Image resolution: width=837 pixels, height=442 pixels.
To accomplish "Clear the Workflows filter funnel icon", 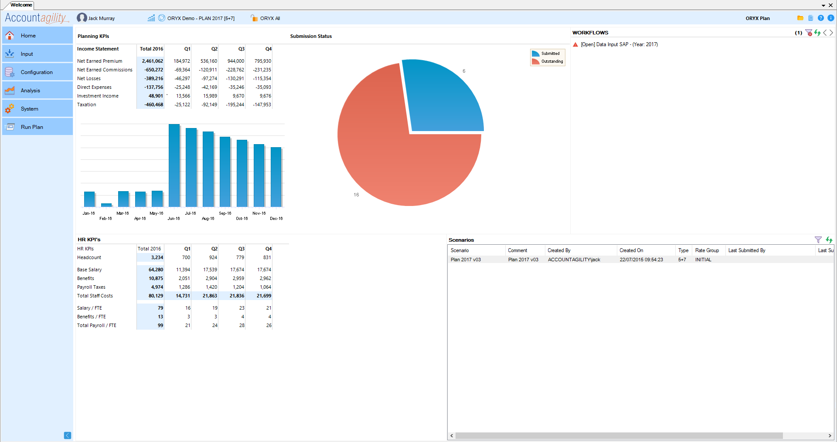I will click(x=809, y=33).
